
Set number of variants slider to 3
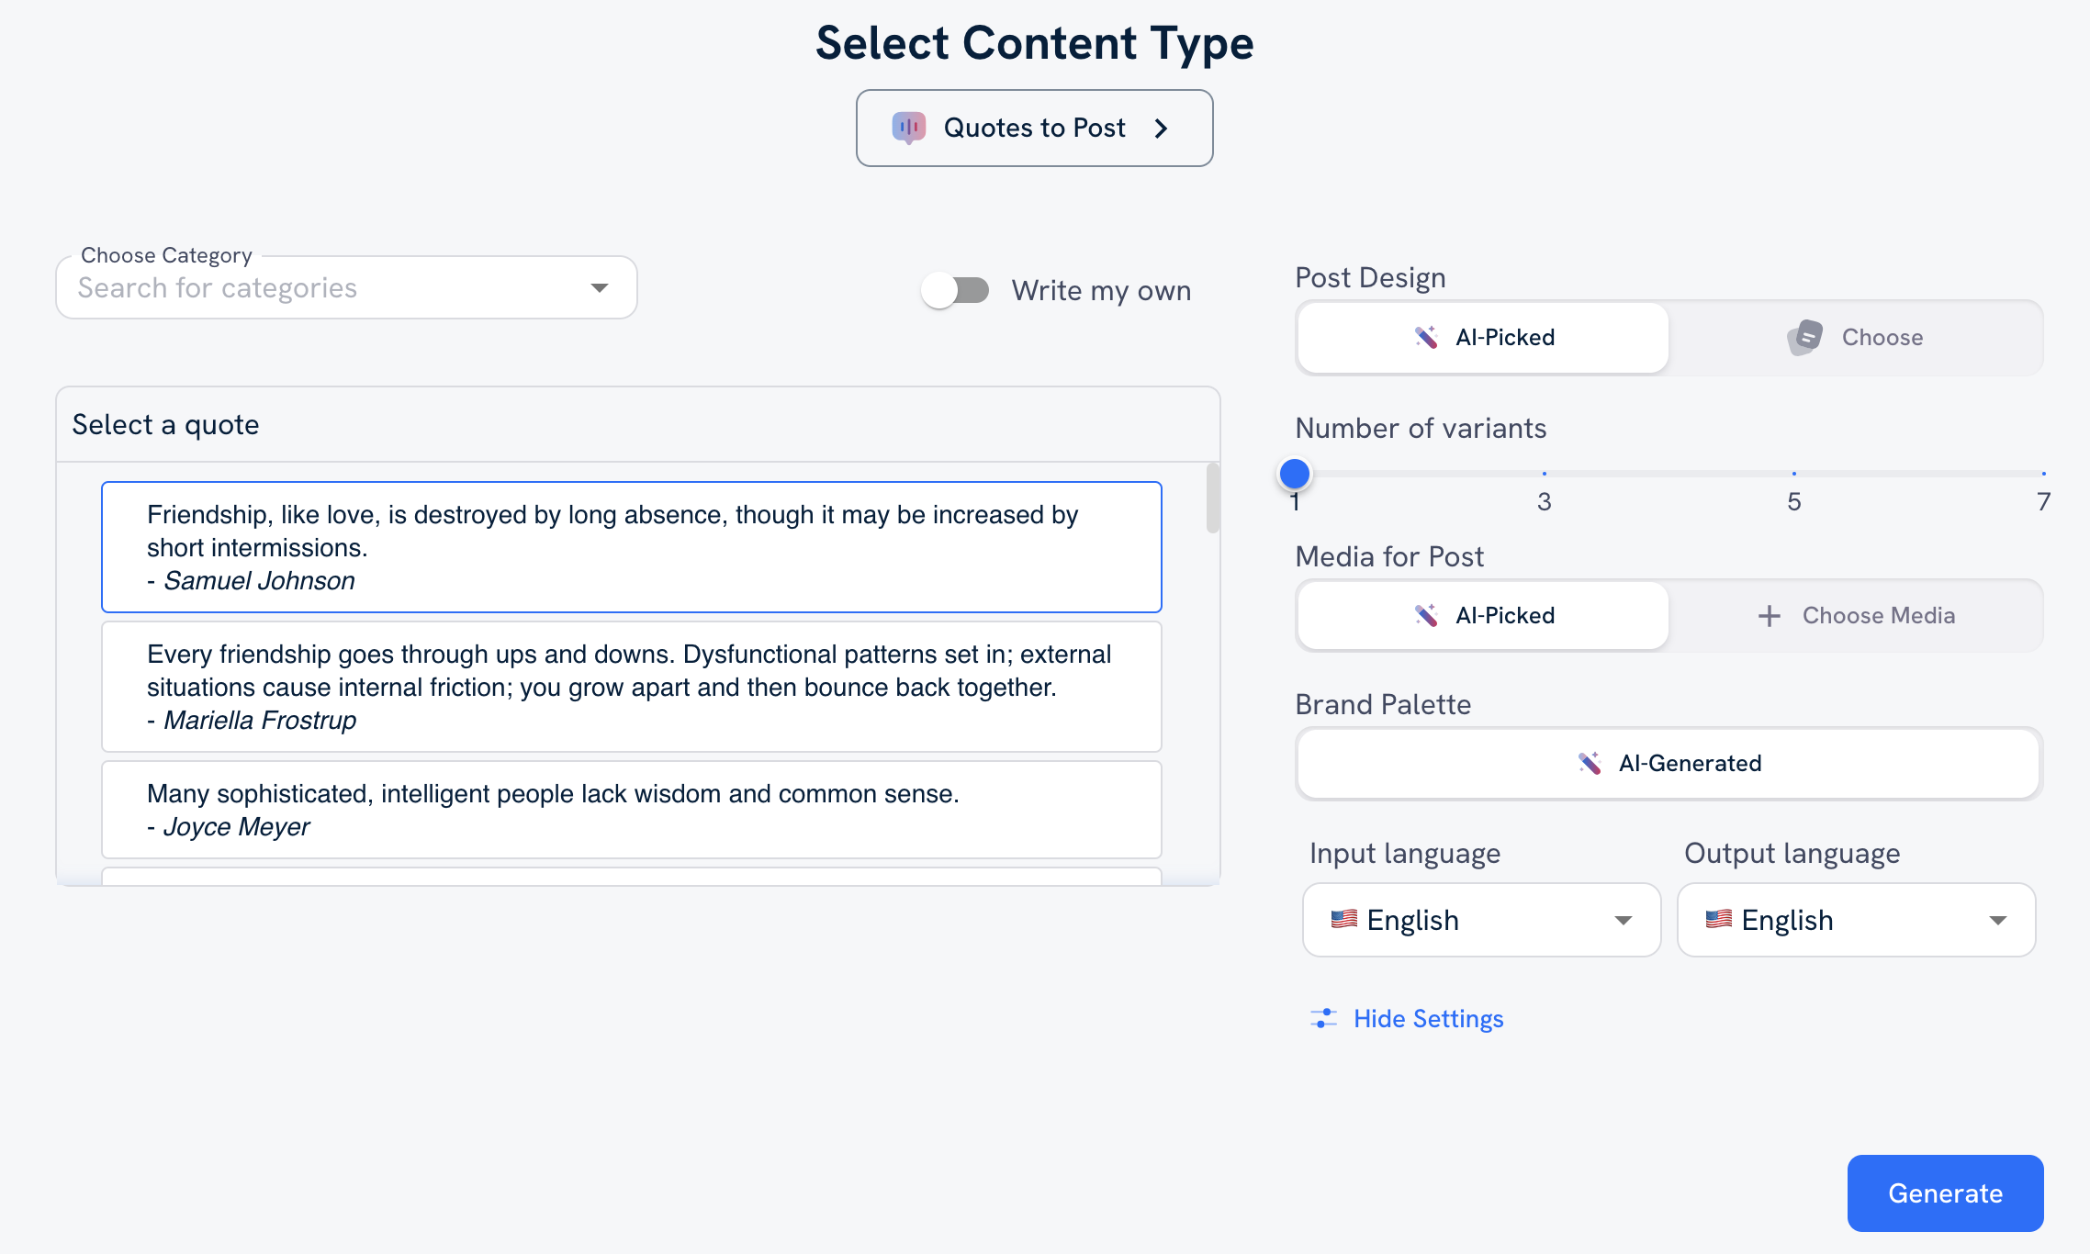tap(1545, 473)
